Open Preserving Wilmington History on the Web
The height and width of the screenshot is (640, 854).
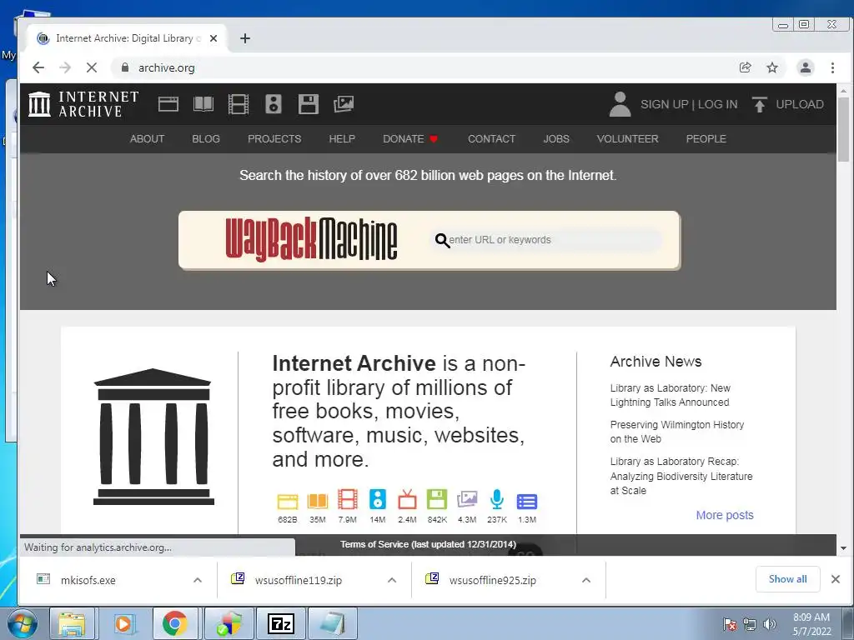[677, 432]
